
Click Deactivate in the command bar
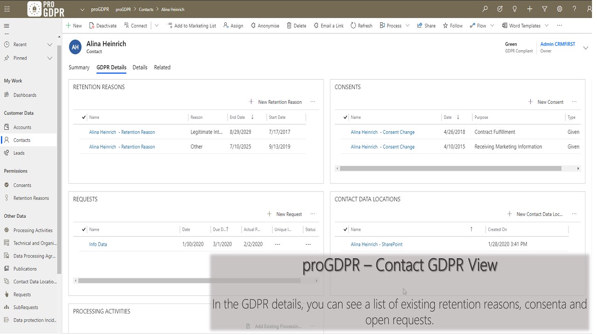(x=103, y=26)
